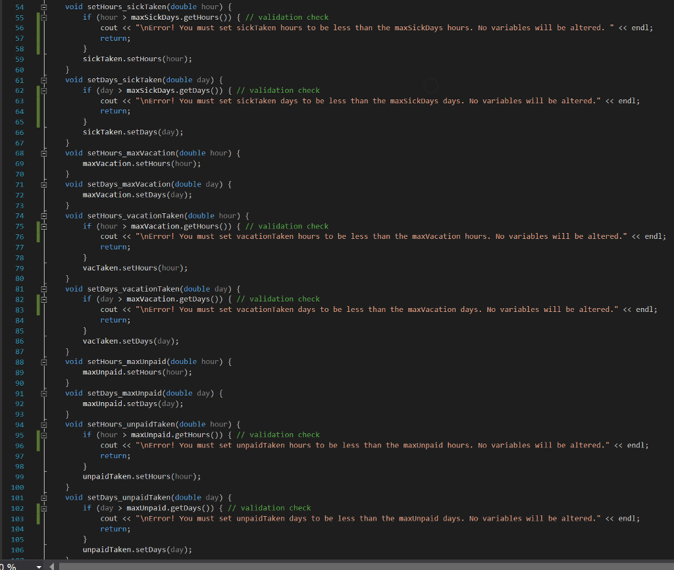This screenshot has width=674, height=570.
Task: Collapse the setDays_vacationTaken function at line 81
Action: point(44,289)
